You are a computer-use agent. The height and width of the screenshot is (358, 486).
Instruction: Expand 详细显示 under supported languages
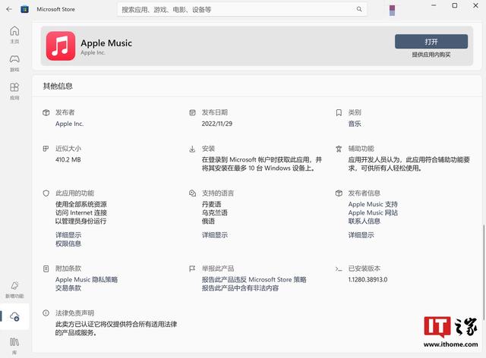[x=215, y=235]
